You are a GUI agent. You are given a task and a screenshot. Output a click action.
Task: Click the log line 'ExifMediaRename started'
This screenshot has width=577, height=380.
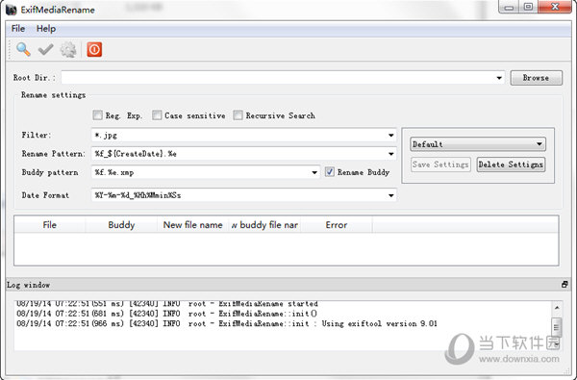(167, 304)
